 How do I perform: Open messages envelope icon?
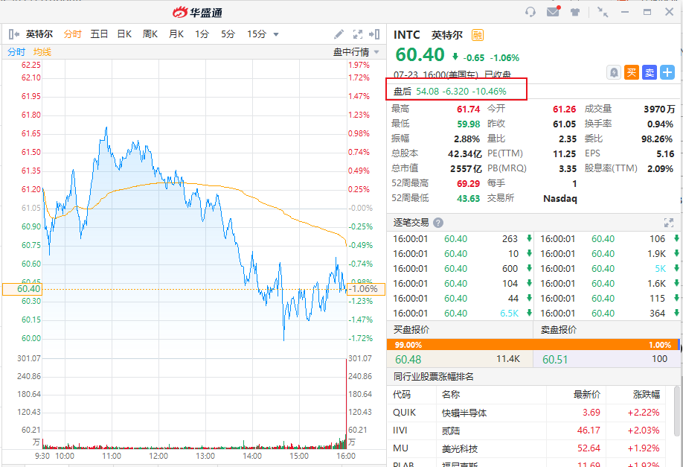click(554, 11)
